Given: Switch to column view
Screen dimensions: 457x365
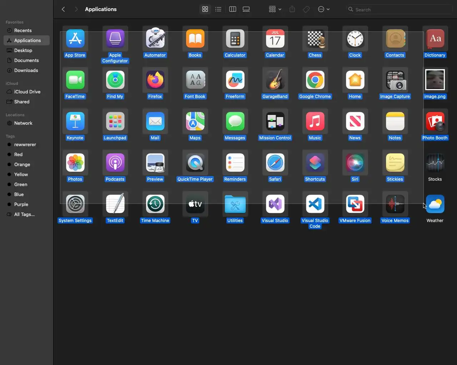Looking at the screenshot, I should 232,9.
